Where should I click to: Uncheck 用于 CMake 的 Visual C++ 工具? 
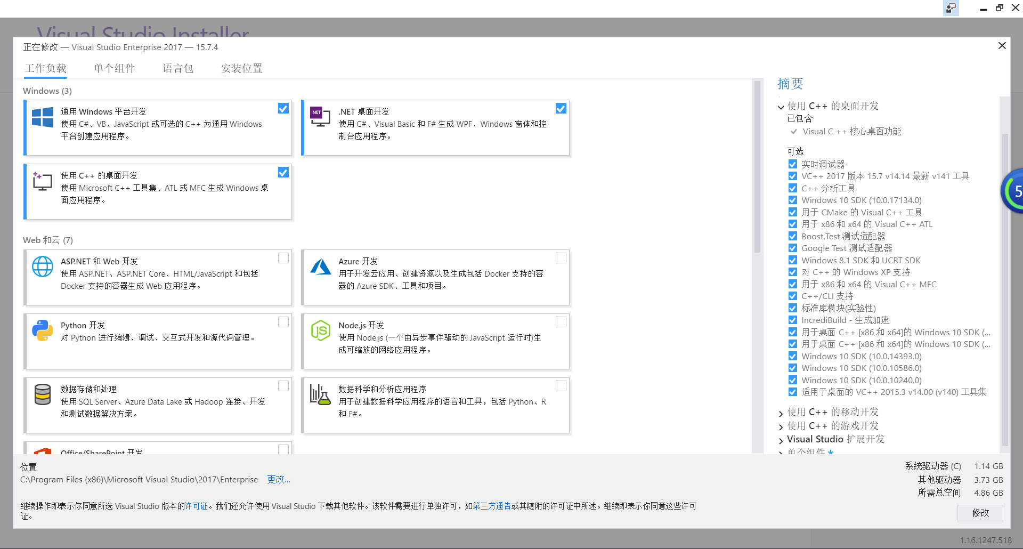pyautogui.click(x=793, y=212)
